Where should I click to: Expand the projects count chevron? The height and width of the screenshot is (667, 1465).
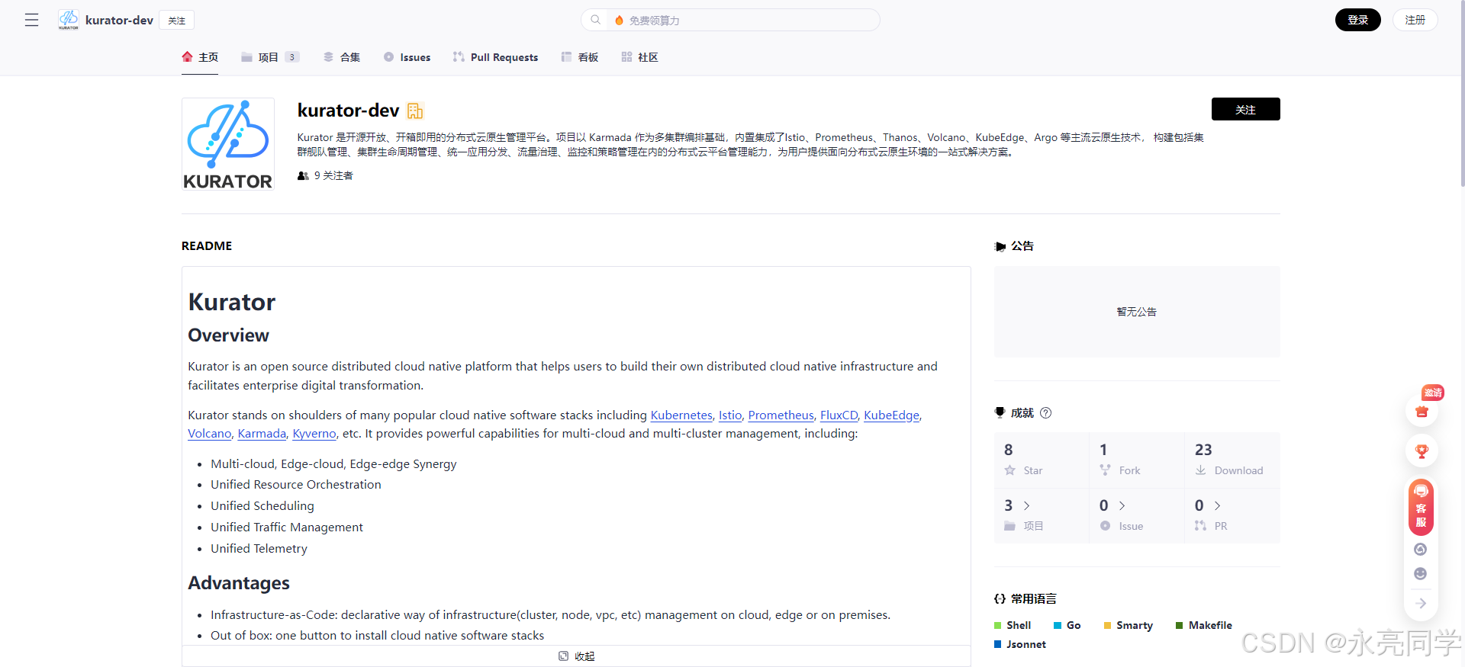(x=1027, y=506)
